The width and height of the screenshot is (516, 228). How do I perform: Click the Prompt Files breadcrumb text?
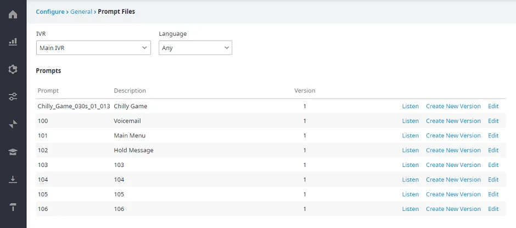[x=116, y=12]
